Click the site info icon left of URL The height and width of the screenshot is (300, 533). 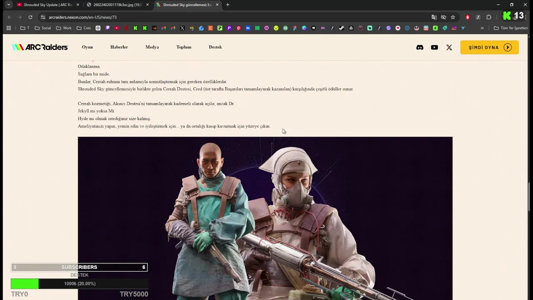(42, 17)
